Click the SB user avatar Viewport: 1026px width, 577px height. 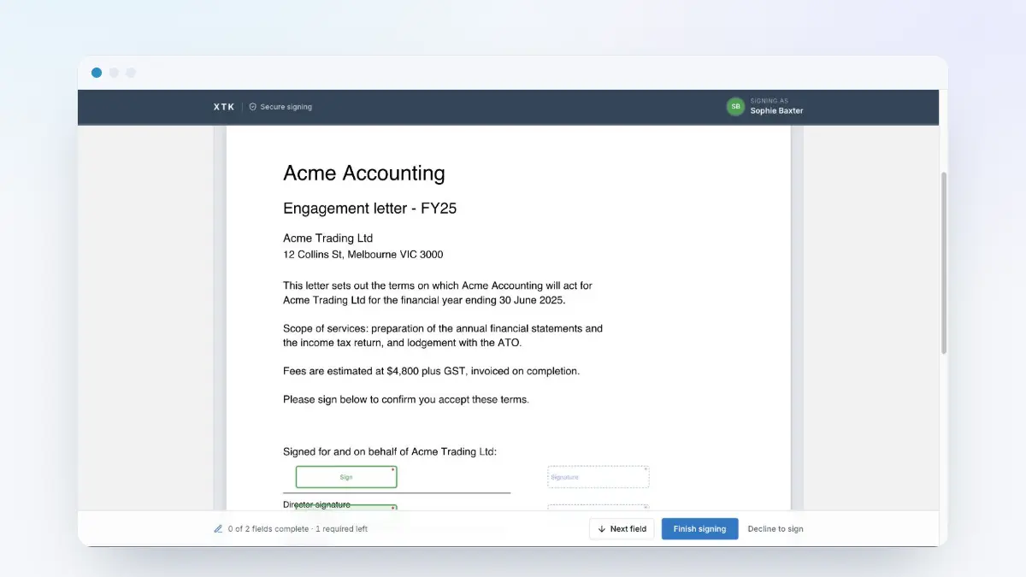735,107
